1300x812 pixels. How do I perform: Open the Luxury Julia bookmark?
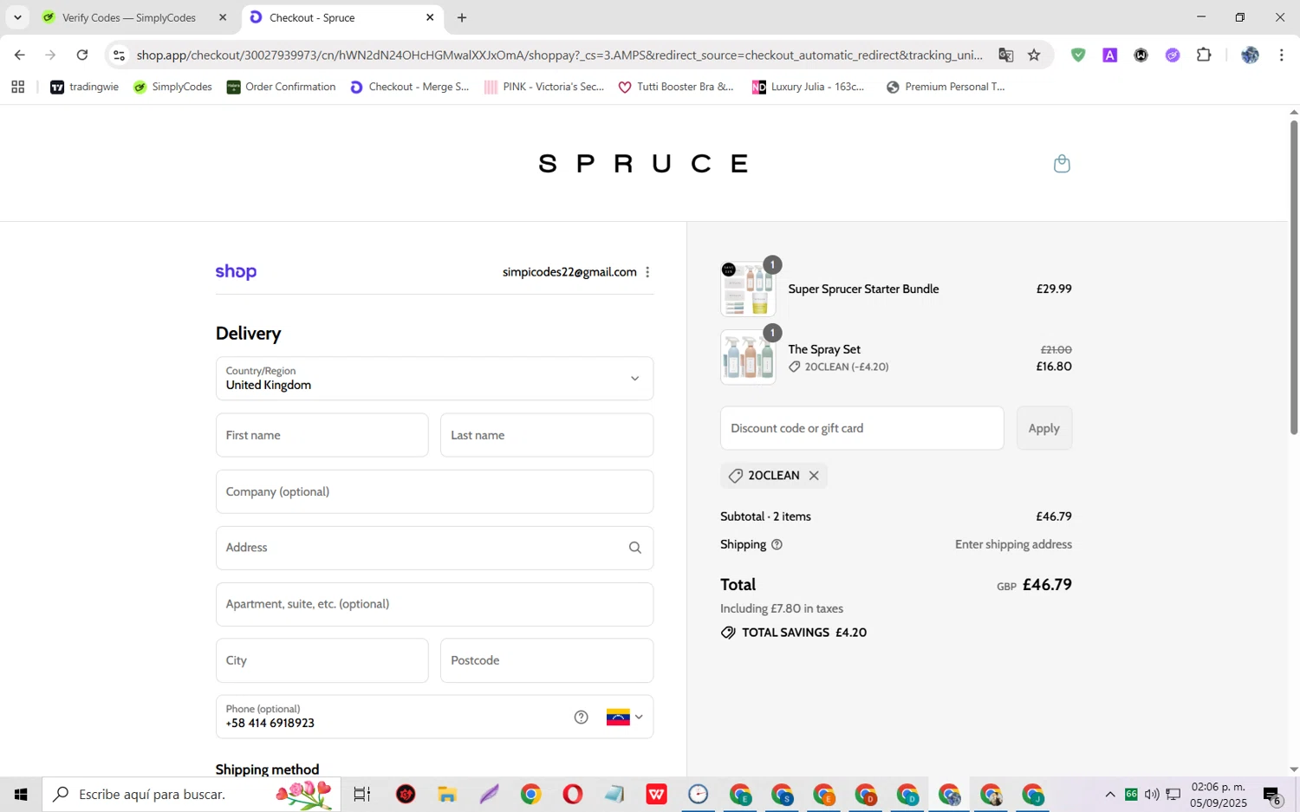[808, 87]
